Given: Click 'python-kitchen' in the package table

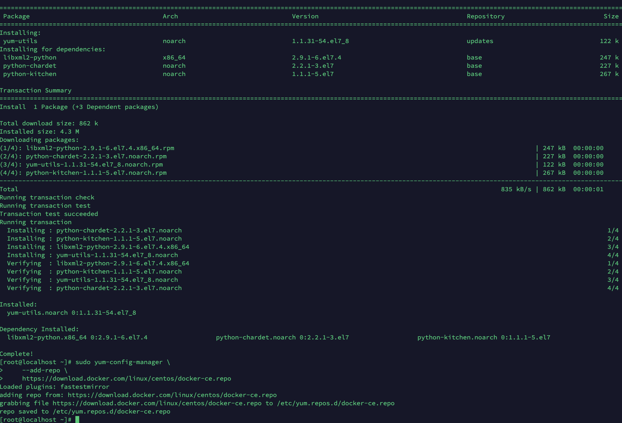Looking at the screenshot, I should [x=30, y=74].
